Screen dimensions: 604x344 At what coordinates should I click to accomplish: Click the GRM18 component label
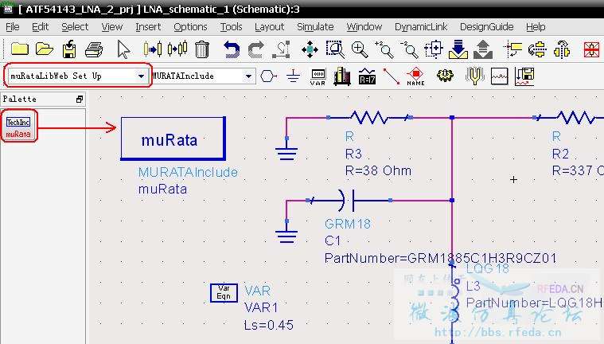coord(348,224)
